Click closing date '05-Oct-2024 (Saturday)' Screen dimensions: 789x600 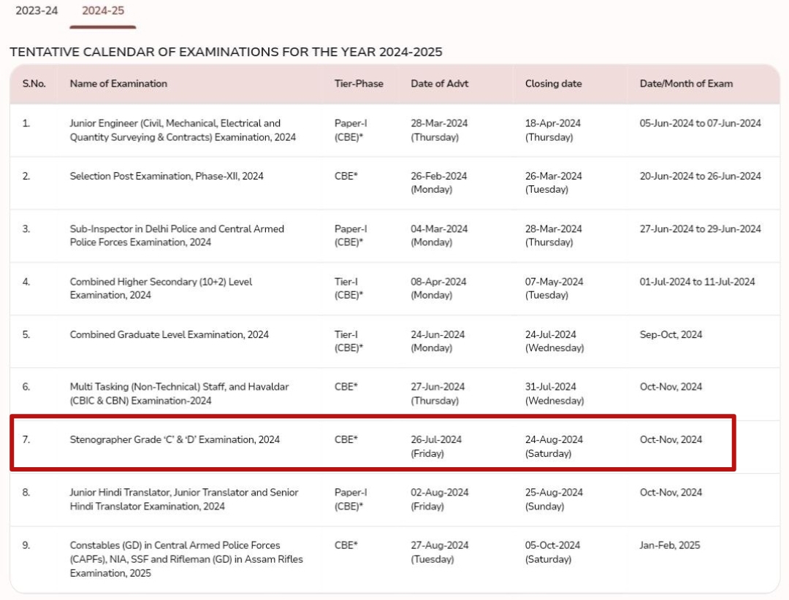pos(552,553)
